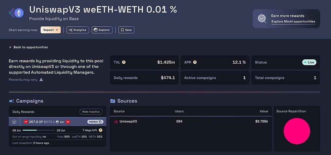Save this opportunity with the Save button
The image size is (331, 155).
click(x=126, y=30)
